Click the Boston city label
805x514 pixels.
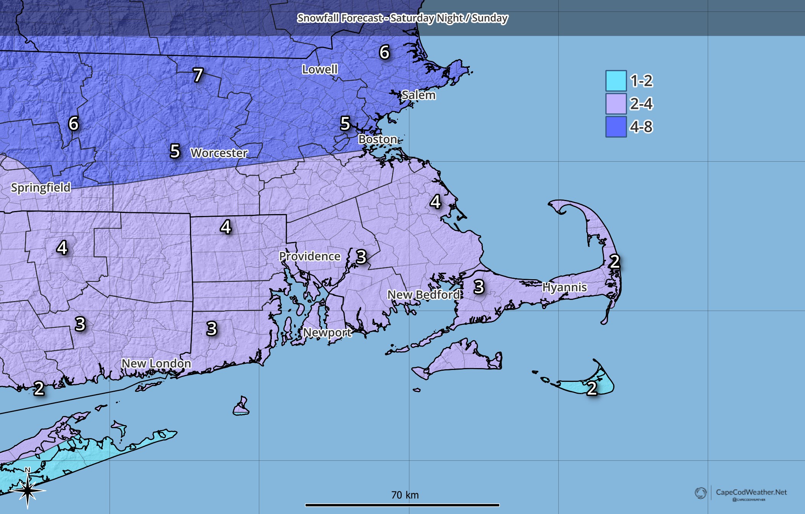point(378,139)
